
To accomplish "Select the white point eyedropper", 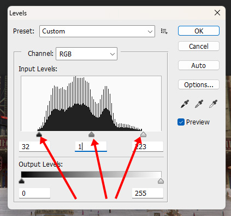I will (213, 104).
